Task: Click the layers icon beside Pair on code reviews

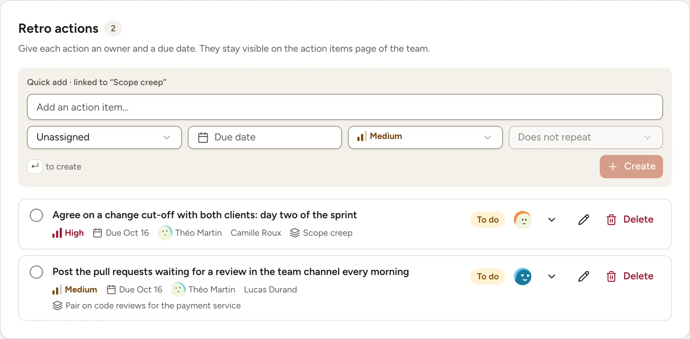Action: pyautogui.click(x=57, y=306)
